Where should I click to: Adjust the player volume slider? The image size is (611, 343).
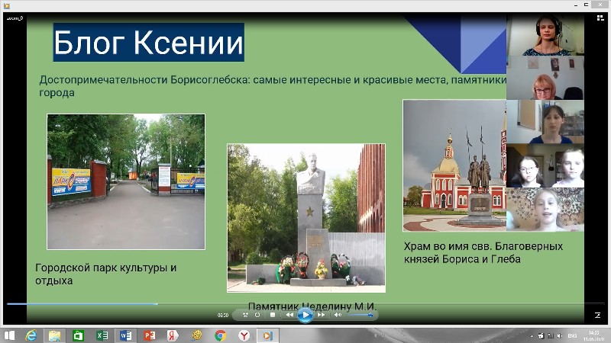click(x=359, y=314)
